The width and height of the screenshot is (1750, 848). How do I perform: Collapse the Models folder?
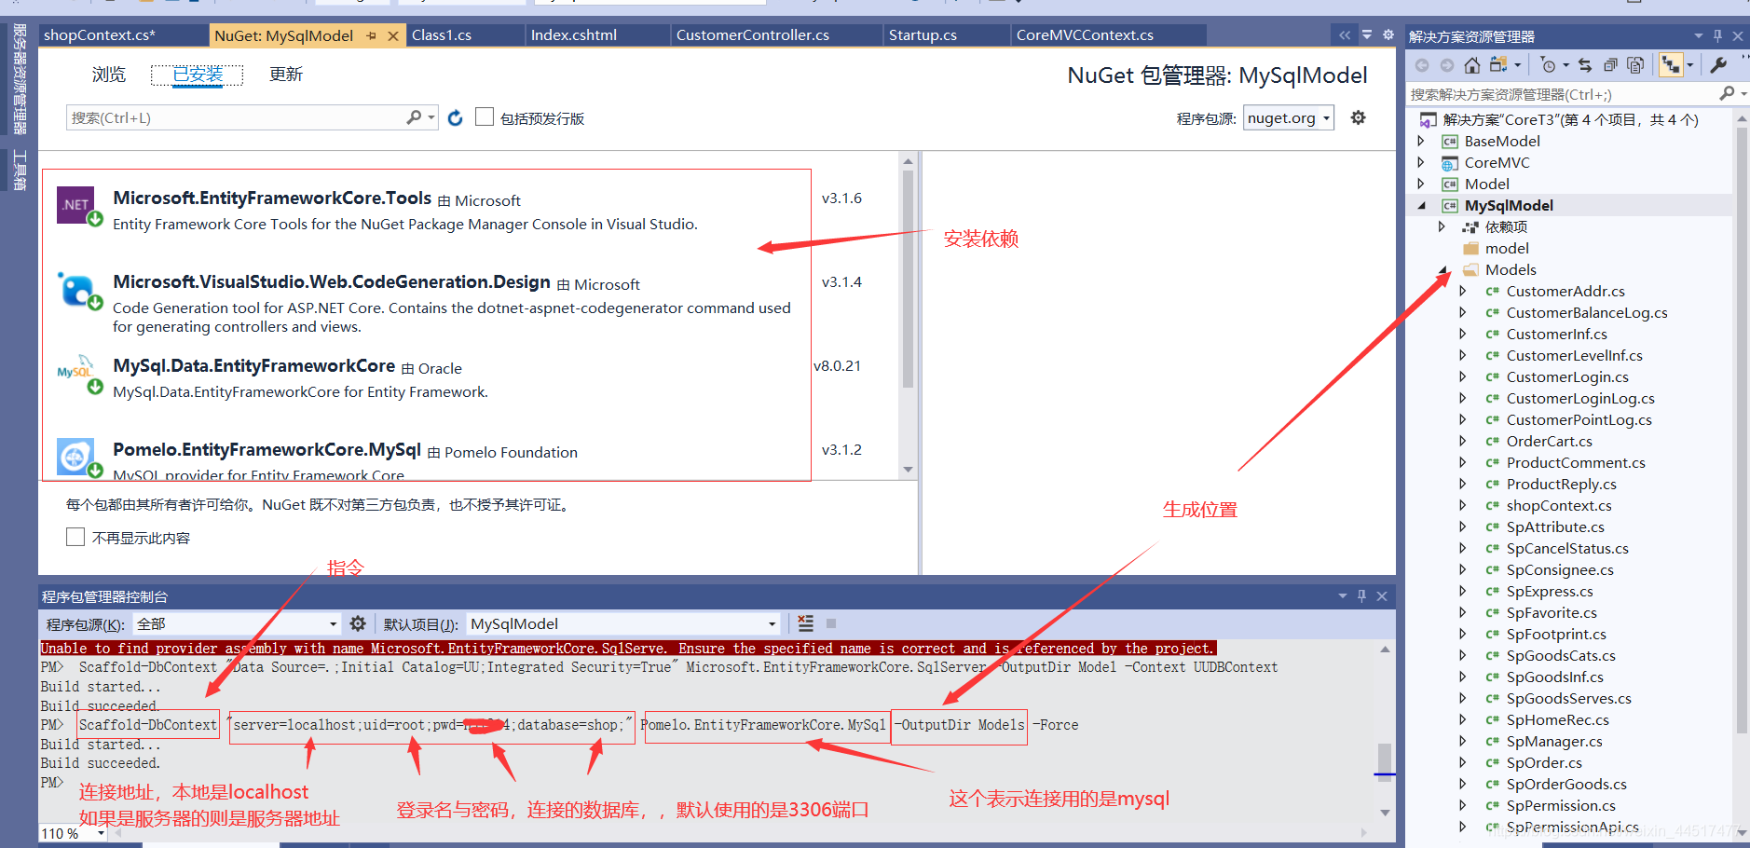point(1442,270)
